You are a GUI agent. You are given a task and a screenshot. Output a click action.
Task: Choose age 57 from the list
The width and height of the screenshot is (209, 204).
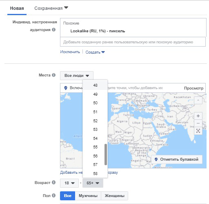click(x=95, y=165)
